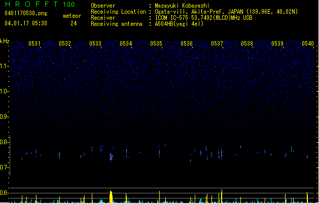This screenshot has height=203, width=319.
Task: Select antenna value A504HB(yagi 4el)
Action: click(x=179, y=24)
